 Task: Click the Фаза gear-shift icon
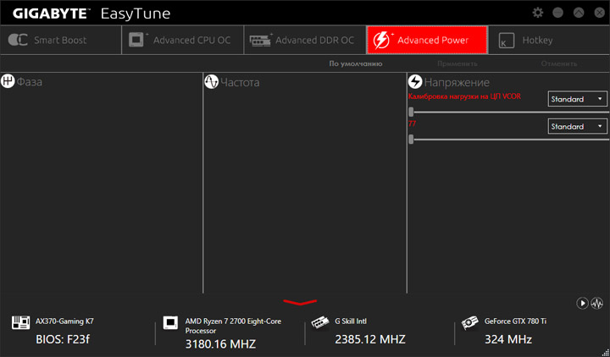coord(8,81)
